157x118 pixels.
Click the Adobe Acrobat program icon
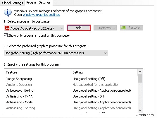7,28
